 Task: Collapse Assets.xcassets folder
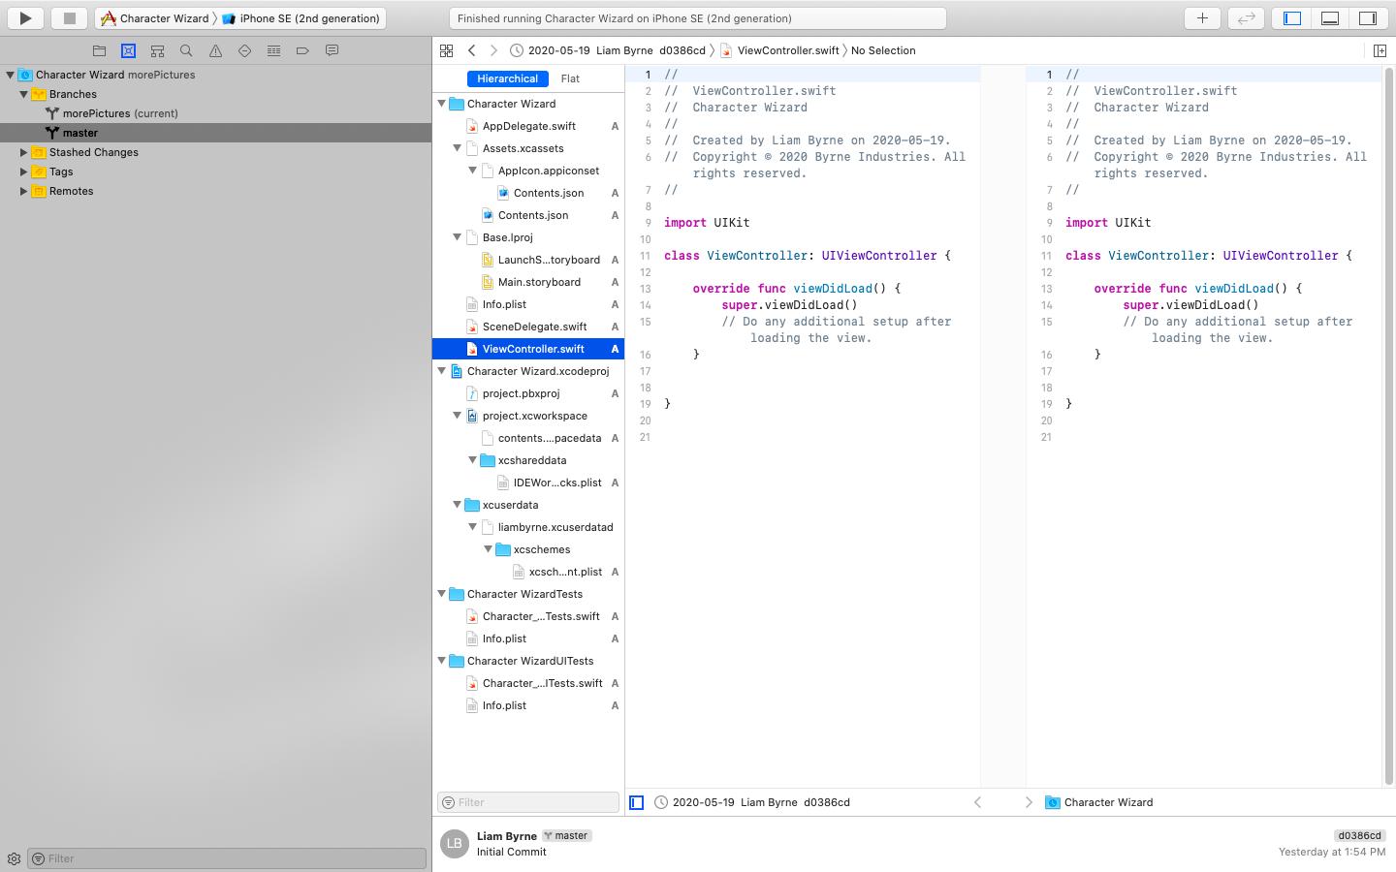[457, 148]
